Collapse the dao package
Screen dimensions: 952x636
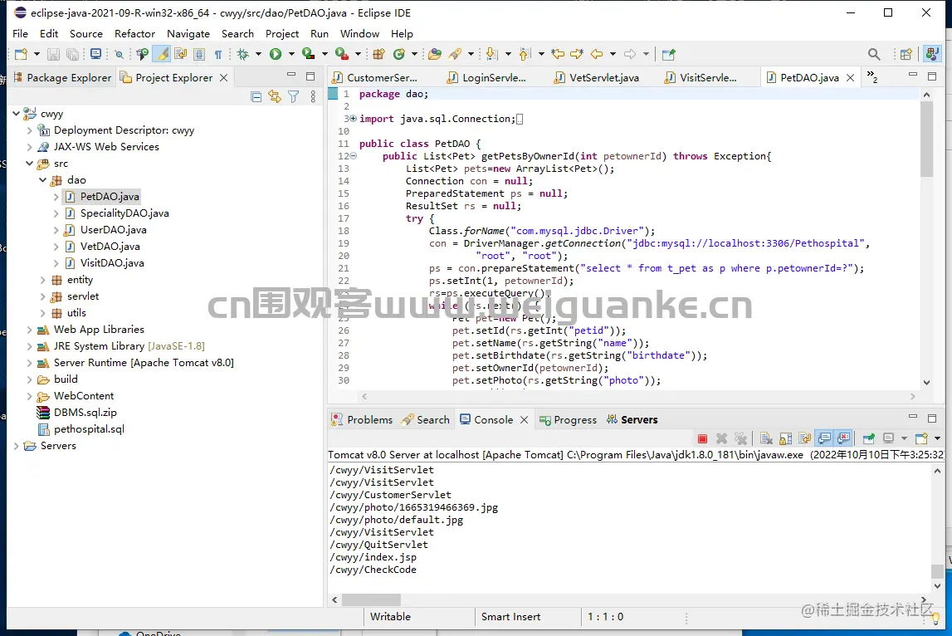[42, 180]
